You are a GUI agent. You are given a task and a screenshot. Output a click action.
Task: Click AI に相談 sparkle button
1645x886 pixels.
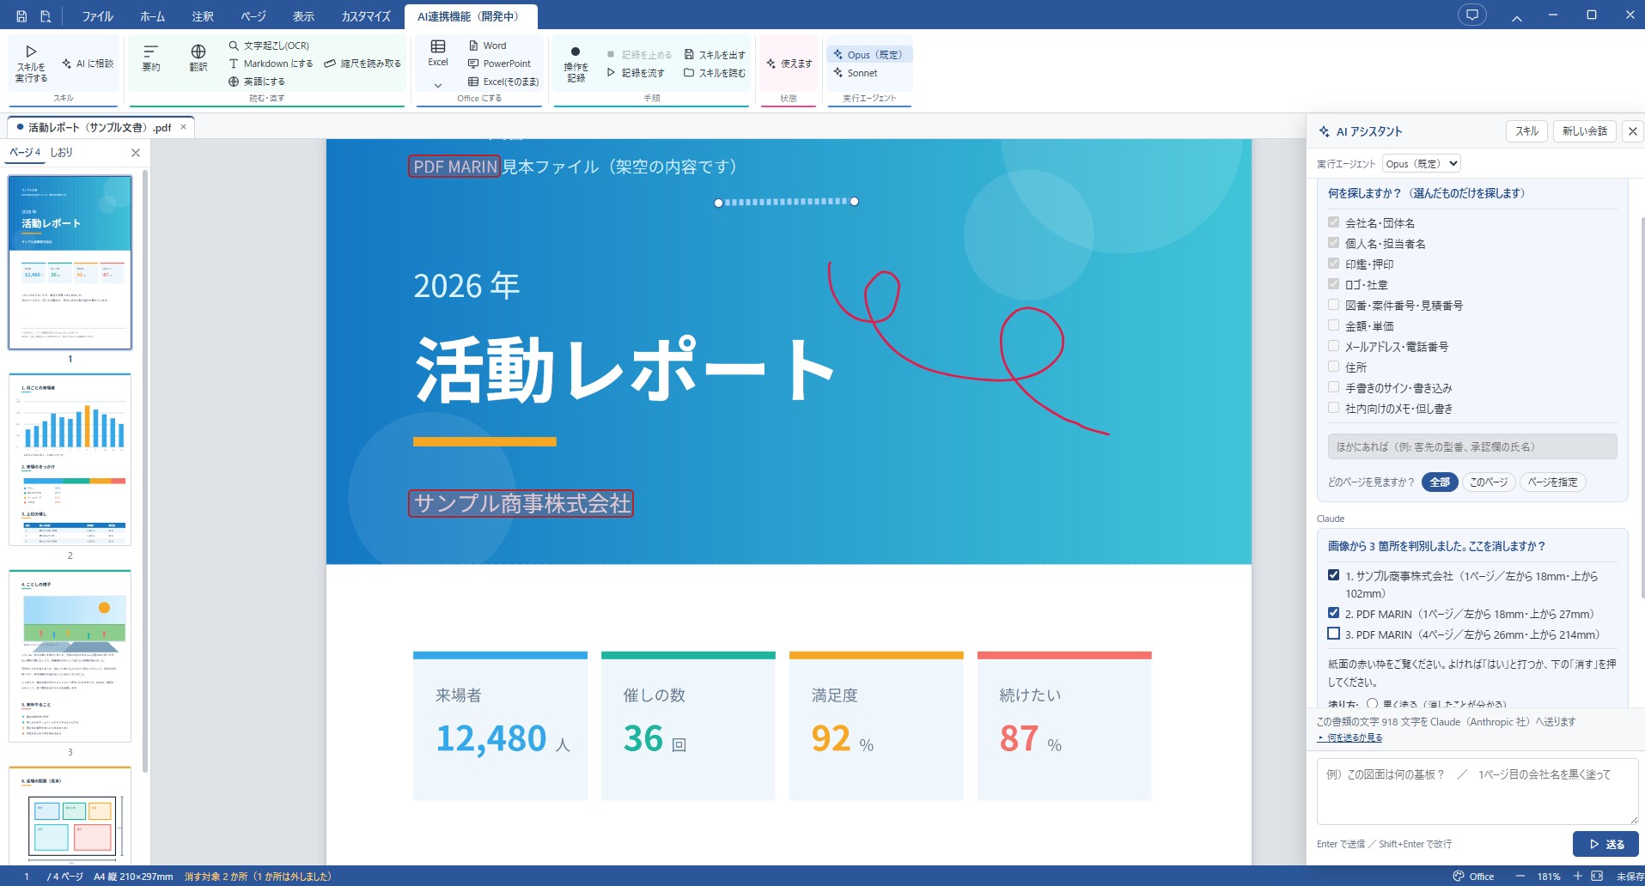[x=88, y=64]
